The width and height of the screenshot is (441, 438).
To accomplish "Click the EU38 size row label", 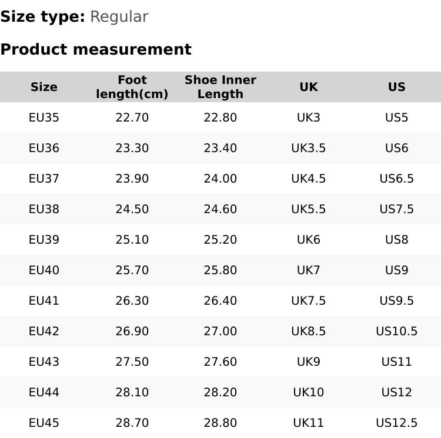I will (44, 209).
